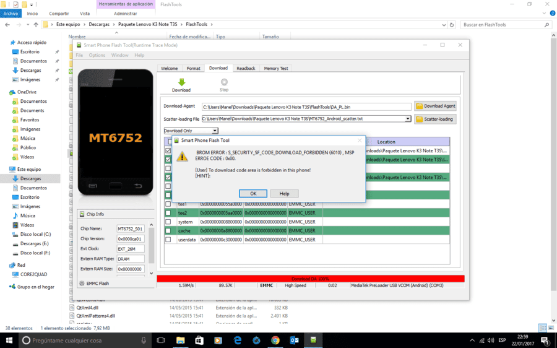Enable the cache partition checkbox
The width and height of the screenshot is (557, 348).
(x=168, y=230)
